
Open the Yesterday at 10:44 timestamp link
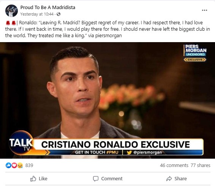pos(37,14)
